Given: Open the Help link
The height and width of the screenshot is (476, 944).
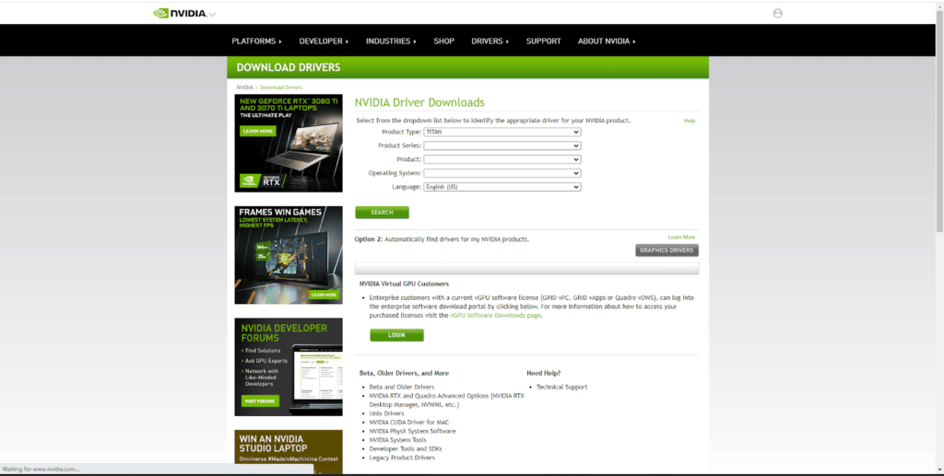Looking at the screenshot, I should (690, 121).
